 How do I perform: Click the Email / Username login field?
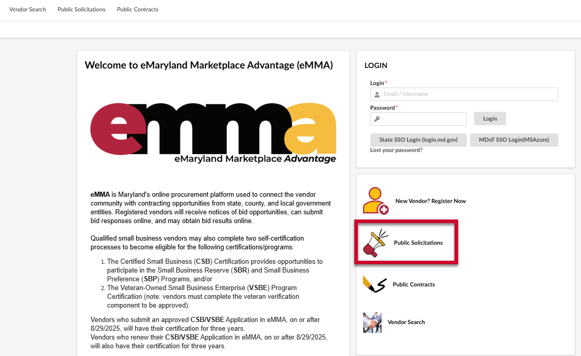[464, 94]
